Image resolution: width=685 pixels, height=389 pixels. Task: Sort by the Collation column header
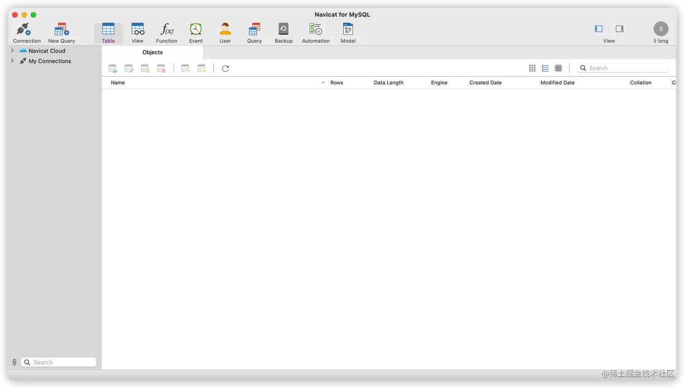coord(641,82)
